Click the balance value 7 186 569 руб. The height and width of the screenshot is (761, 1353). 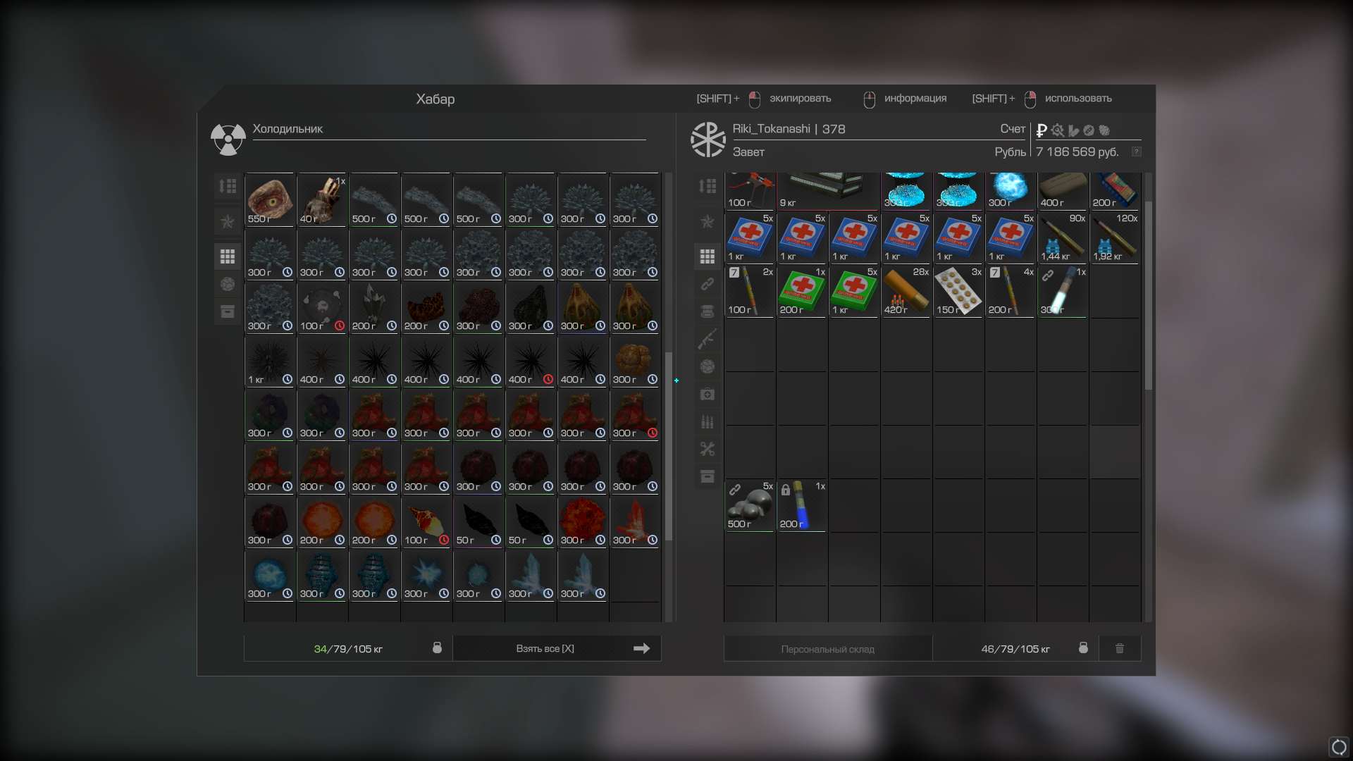point(1077,151)
